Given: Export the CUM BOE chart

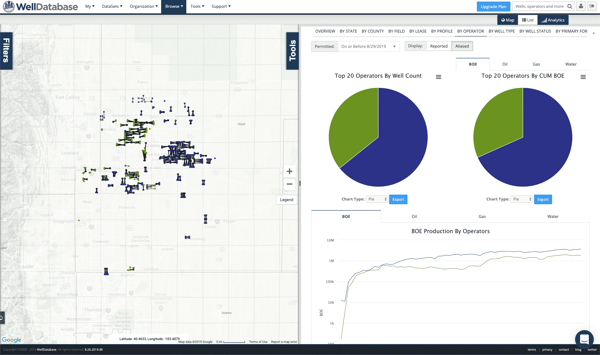Looking at the screenshot, I should click(543, 199).
